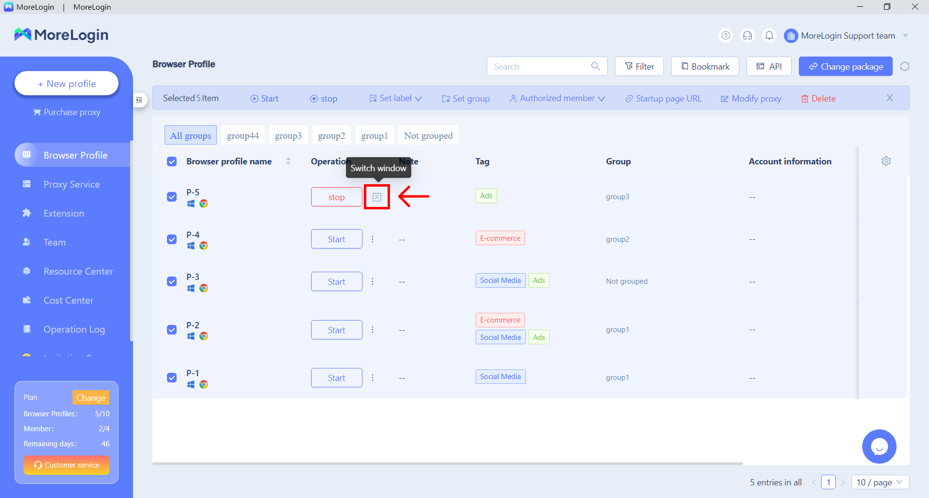Open the chat bubble support widget
The image size is (929, 498).
tap(879, 446)
